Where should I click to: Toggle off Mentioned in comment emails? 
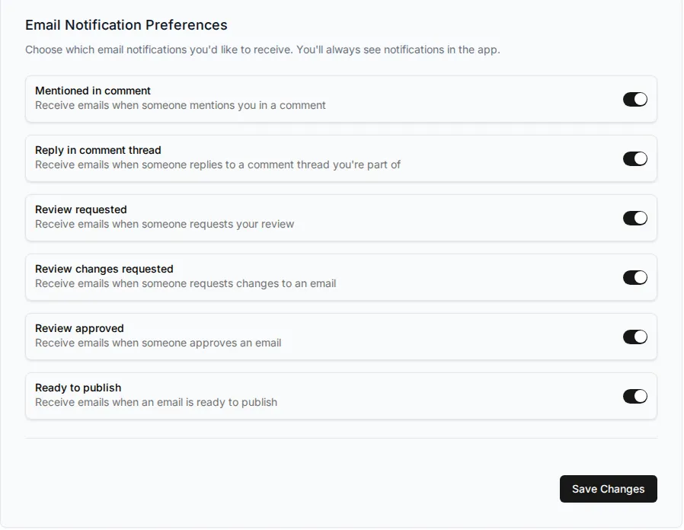(635, 100)
